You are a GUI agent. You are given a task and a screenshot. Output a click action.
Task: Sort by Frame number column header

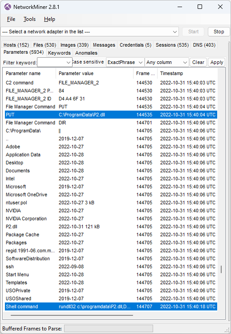click(145, 73)
